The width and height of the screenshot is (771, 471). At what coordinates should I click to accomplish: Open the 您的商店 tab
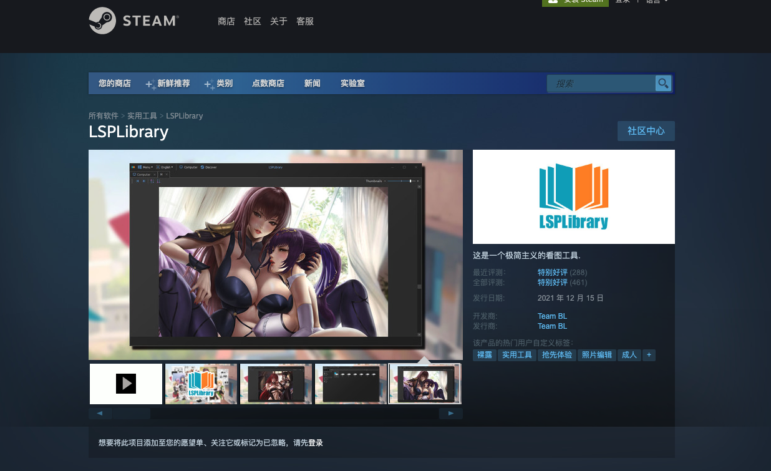115,83
